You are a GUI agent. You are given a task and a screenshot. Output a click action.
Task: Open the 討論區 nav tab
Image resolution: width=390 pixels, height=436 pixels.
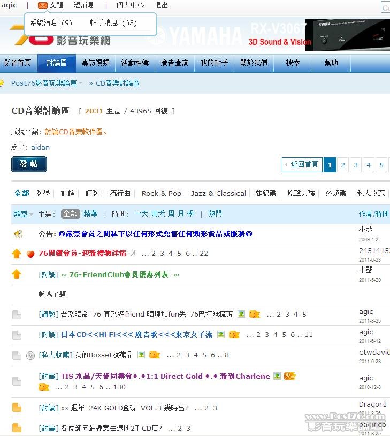tap(57, 63)
